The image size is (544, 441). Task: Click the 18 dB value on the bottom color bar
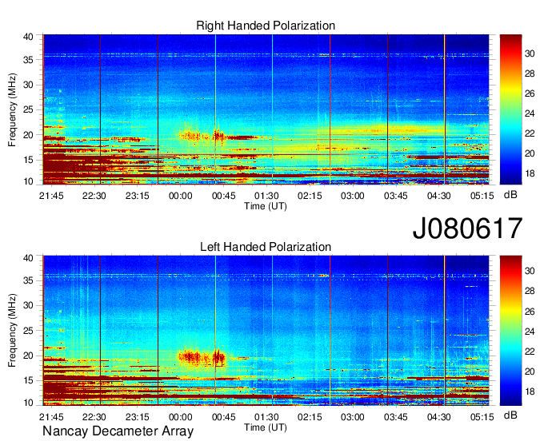[530, 391]
